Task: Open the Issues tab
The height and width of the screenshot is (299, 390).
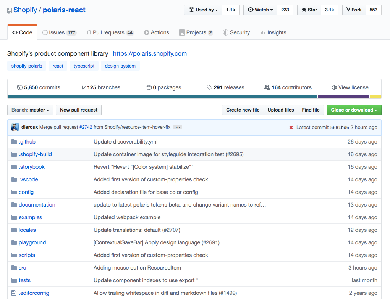Action: (x=59, y=32)
